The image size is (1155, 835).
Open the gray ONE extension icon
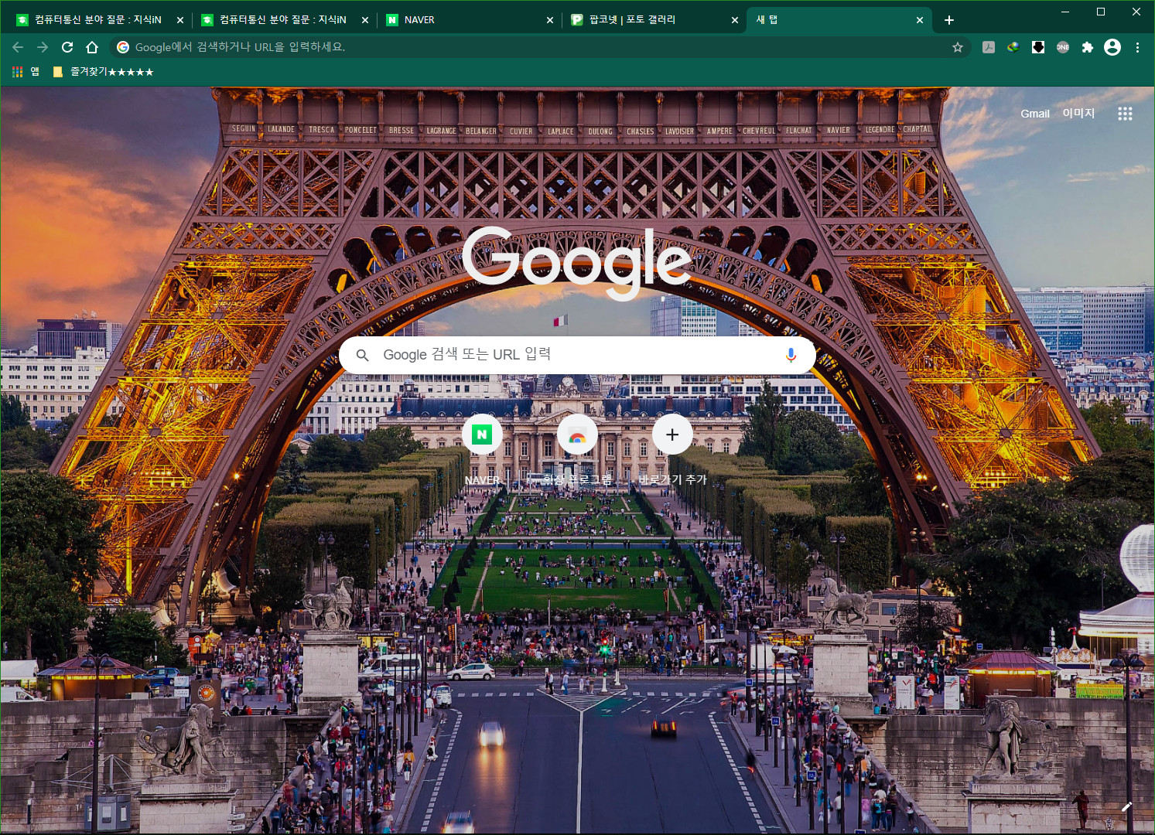pyautogui.click(x=1063, y=47)
